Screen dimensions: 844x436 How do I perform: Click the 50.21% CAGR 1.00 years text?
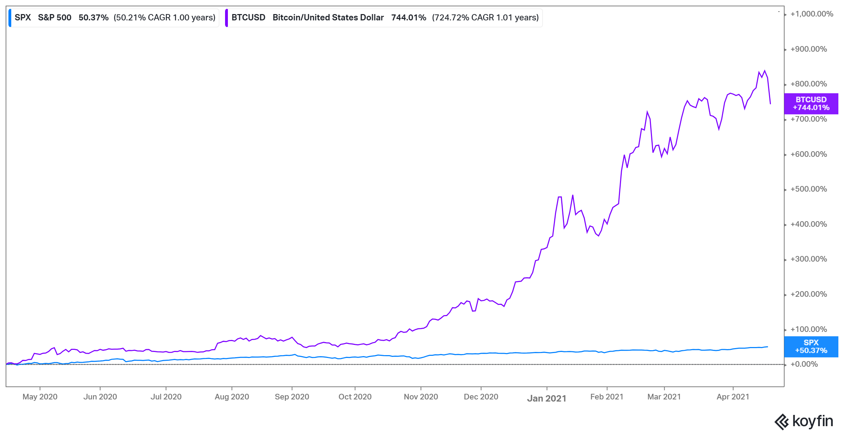(x=165, y=18)
